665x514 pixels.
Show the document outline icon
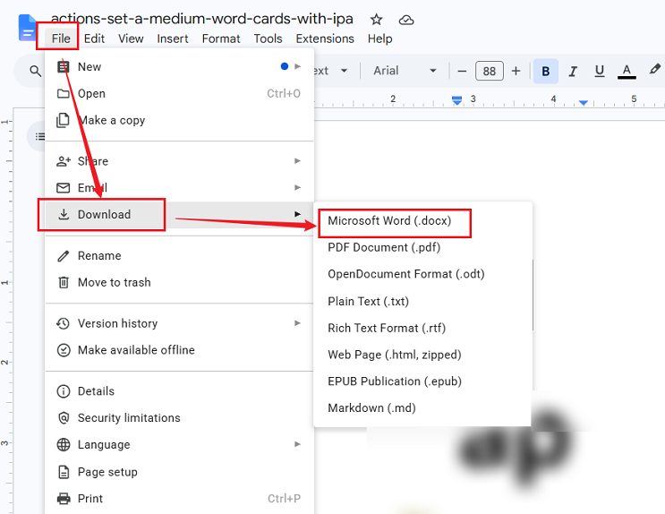(x=39, y=136)
